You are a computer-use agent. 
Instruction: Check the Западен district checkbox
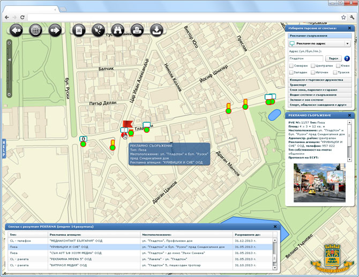pos(291,72)
